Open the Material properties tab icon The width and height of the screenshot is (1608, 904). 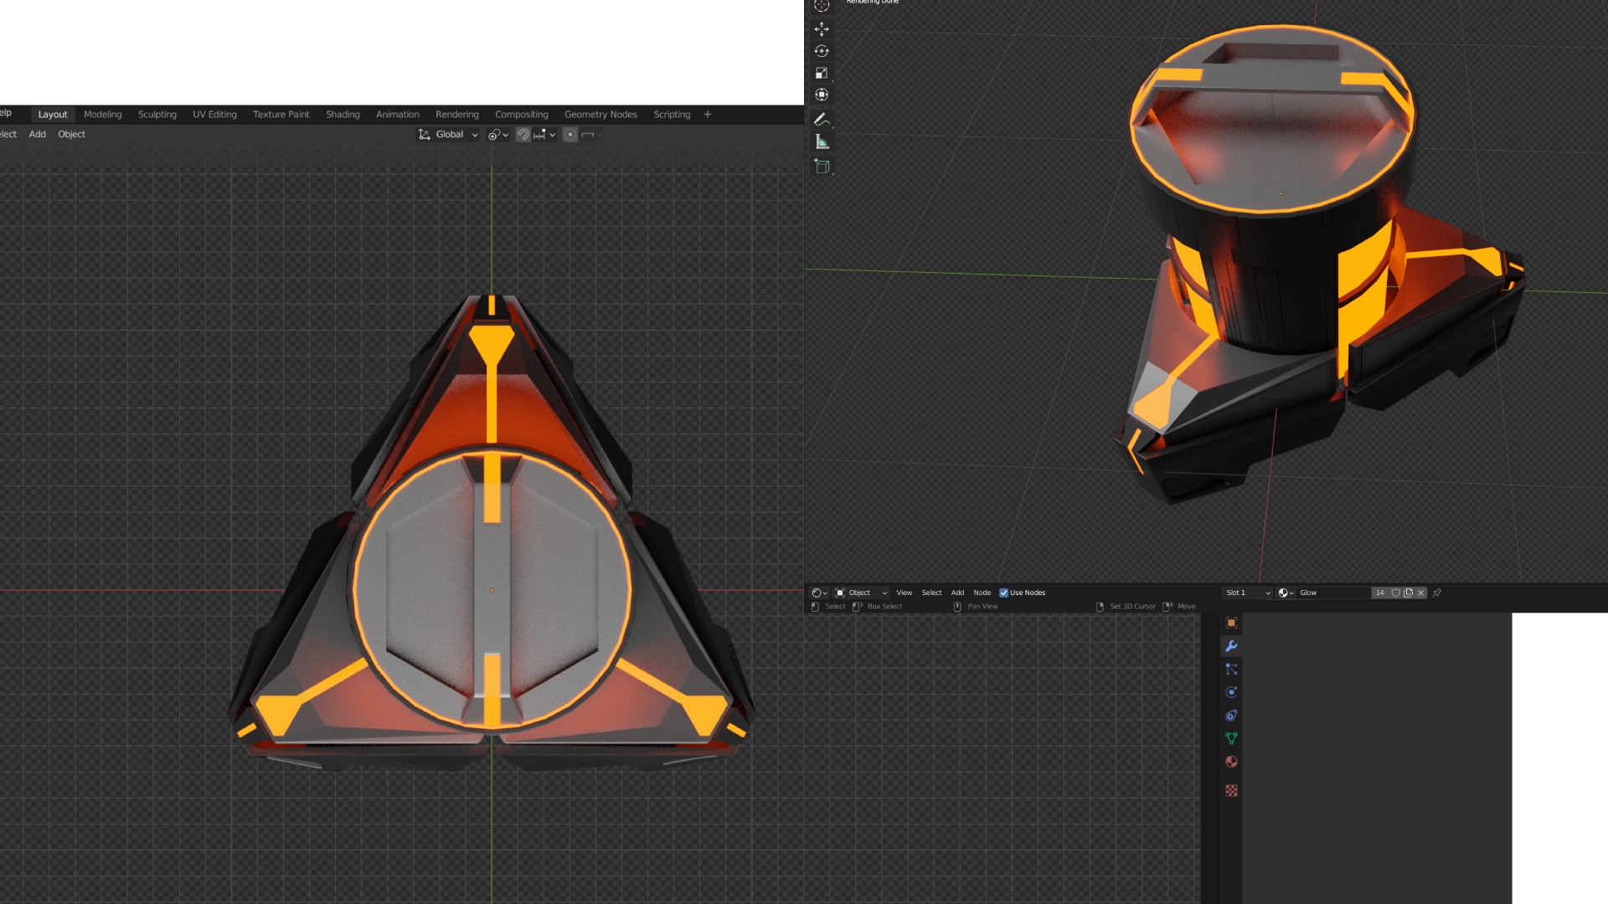point(1231,762)
